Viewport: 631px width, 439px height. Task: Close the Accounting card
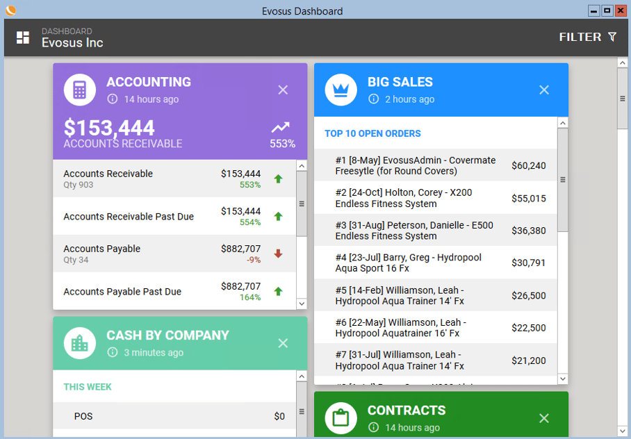click(x=283, y=90)
